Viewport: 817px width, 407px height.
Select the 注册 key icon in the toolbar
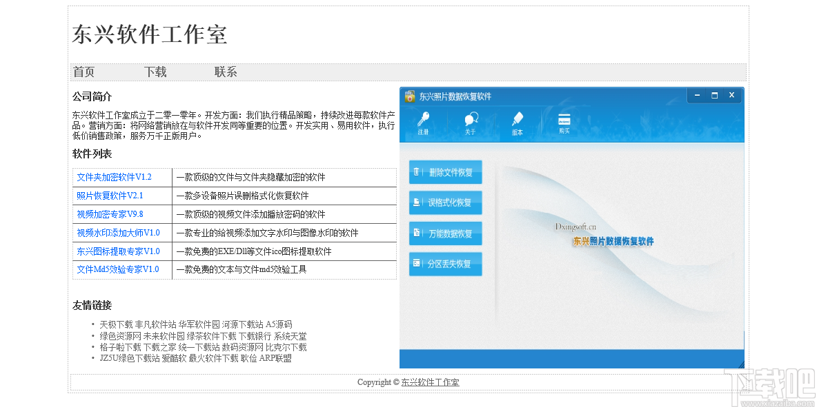point(422,118)
